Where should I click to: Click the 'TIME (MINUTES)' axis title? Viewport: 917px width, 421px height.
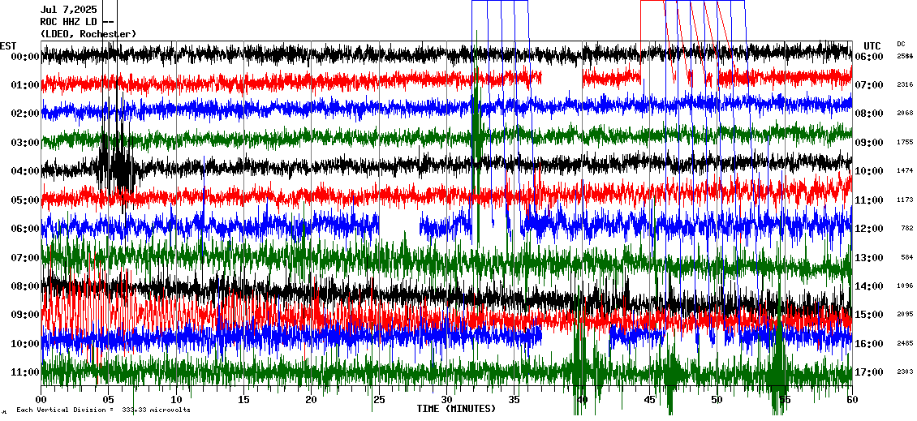[x=456, y=409]
